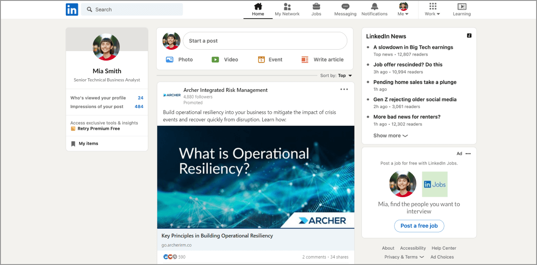The height and width of the screenshot is (265, 537).
Task: Click the Premium gold square icon
Action: [x=73, y=129]
